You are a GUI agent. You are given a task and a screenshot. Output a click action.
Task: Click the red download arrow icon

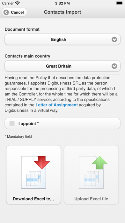pos(42,162)
